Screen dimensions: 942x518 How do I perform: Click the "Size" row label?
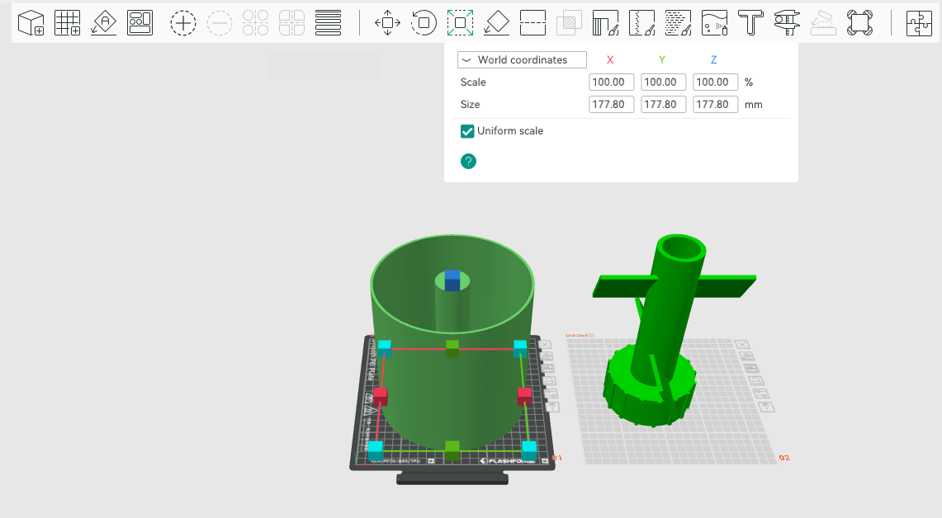470,105
